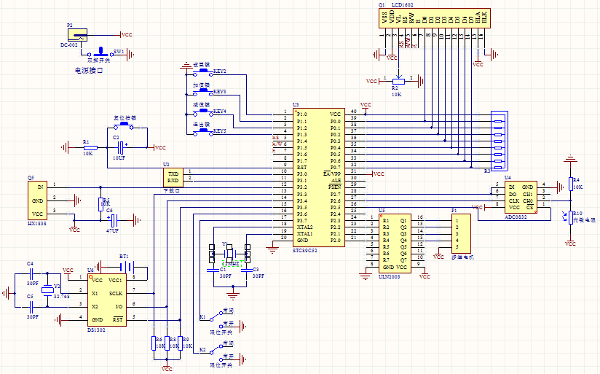Select the KEY4 push button
Viewport: 600px width, 374px height.
(x=203, y=112)
